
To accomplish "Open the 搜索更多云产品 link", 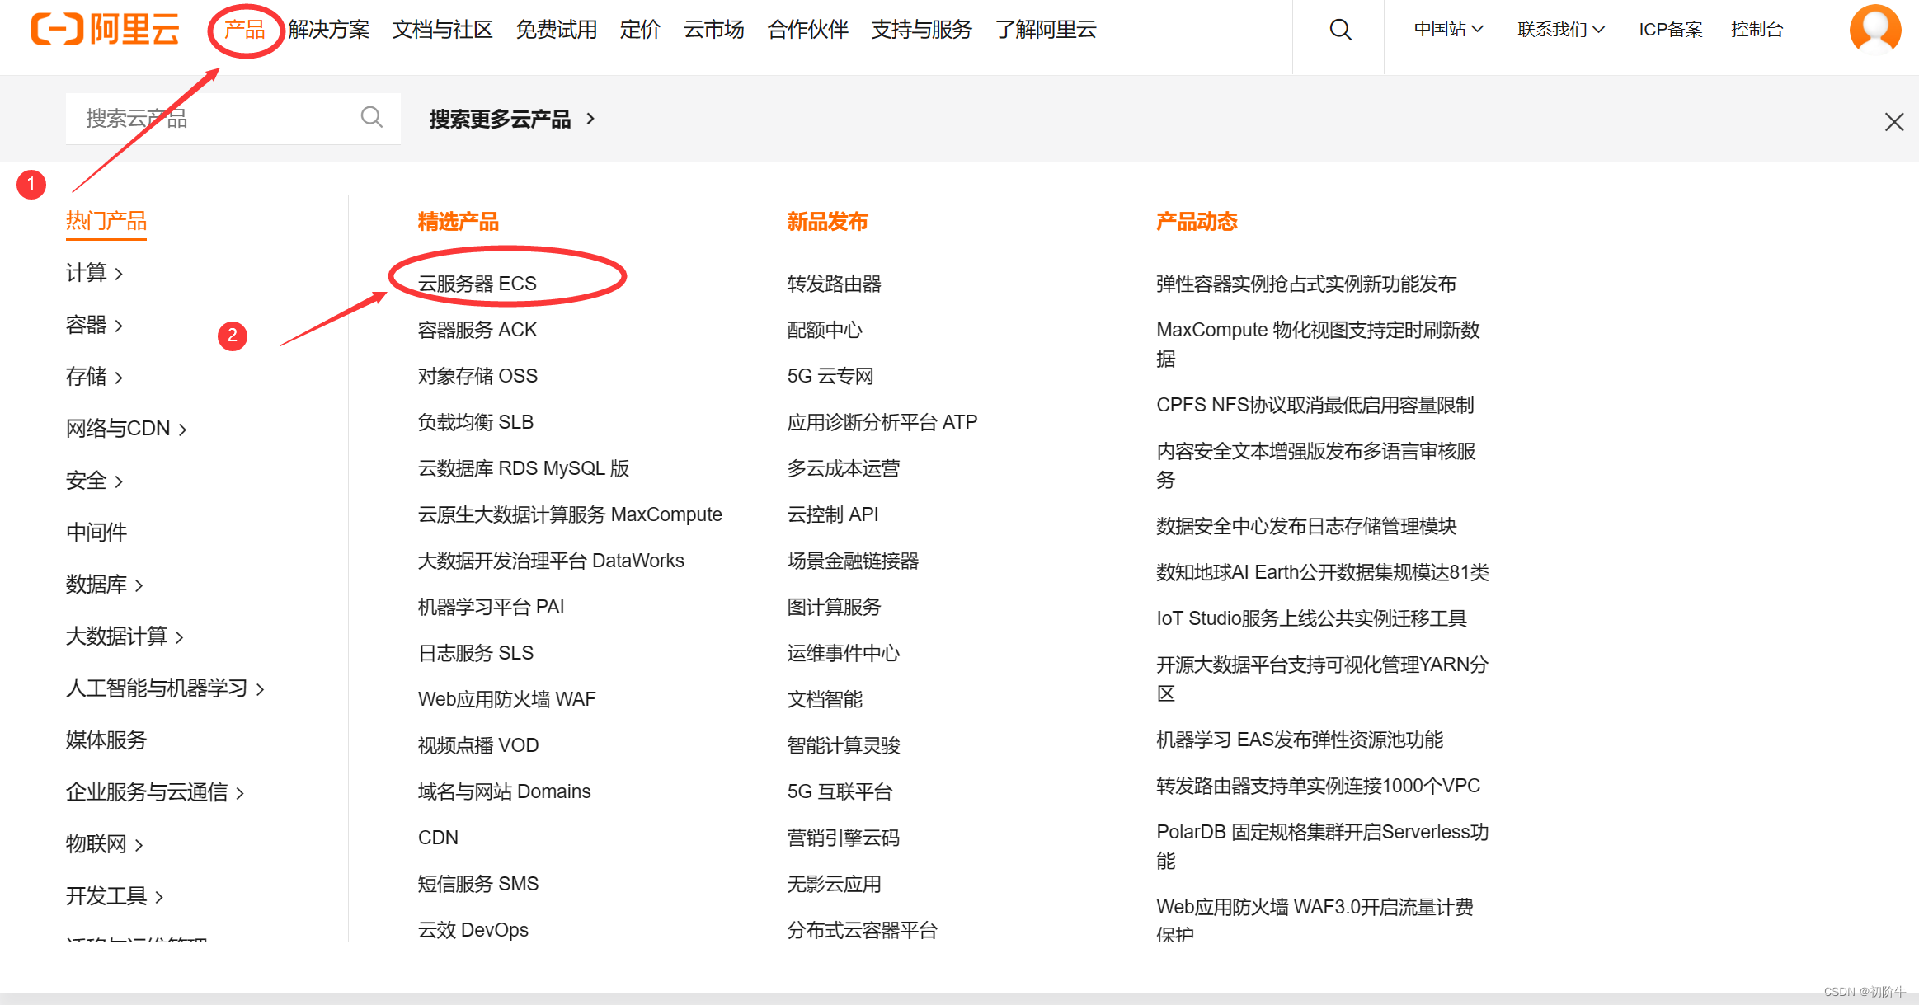I will coord(511,120).
